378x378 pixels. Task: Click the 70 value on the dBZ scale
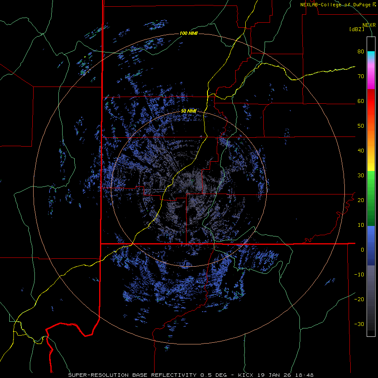point(361,76)
